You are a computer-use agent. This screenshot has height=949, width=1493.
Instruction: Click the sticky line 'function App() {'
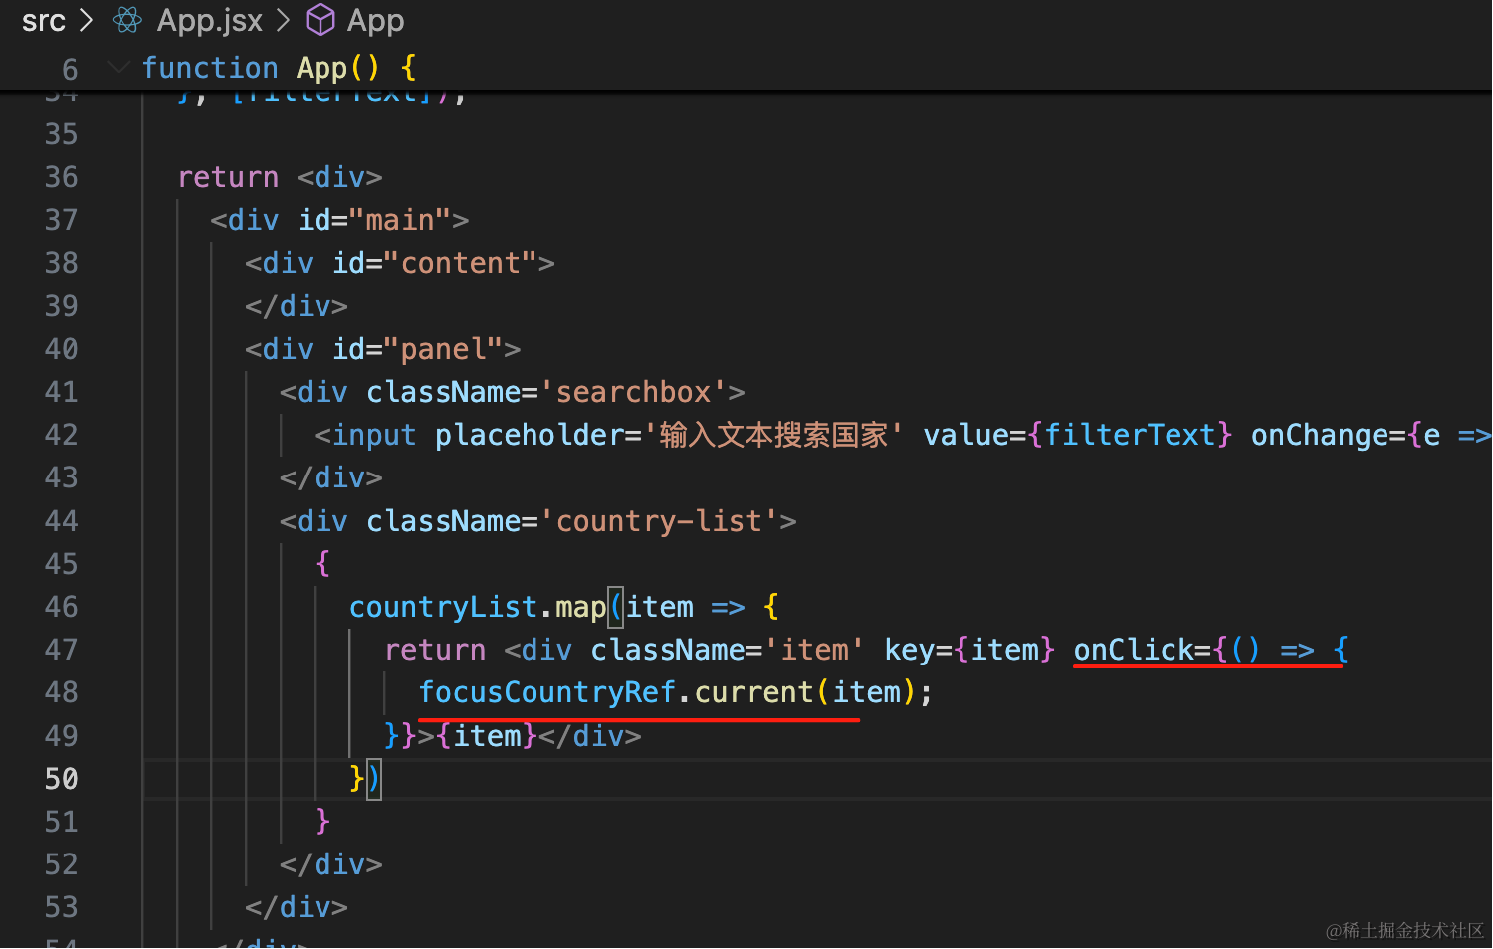pos(280,68)
